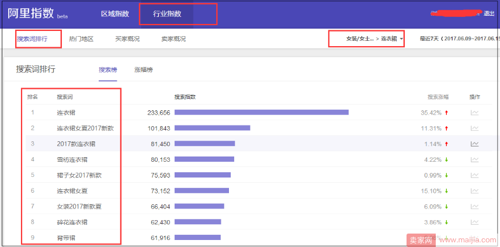This screenshot has width=500, height=247.
Task: Open trend chart icon for 连衣裙 row
Action: tap(474, 113)
